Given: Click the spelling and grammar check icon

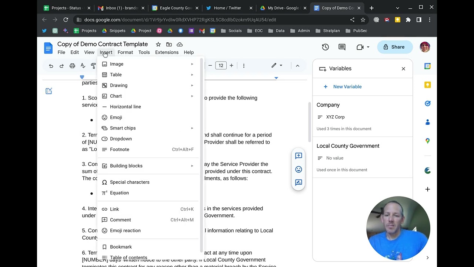Looking at the screenshot, I should click(x=83, y=66).
